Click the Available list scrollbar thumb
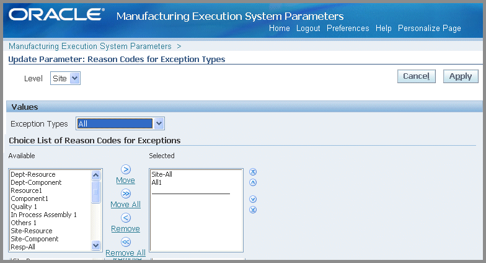 (95, 192)
